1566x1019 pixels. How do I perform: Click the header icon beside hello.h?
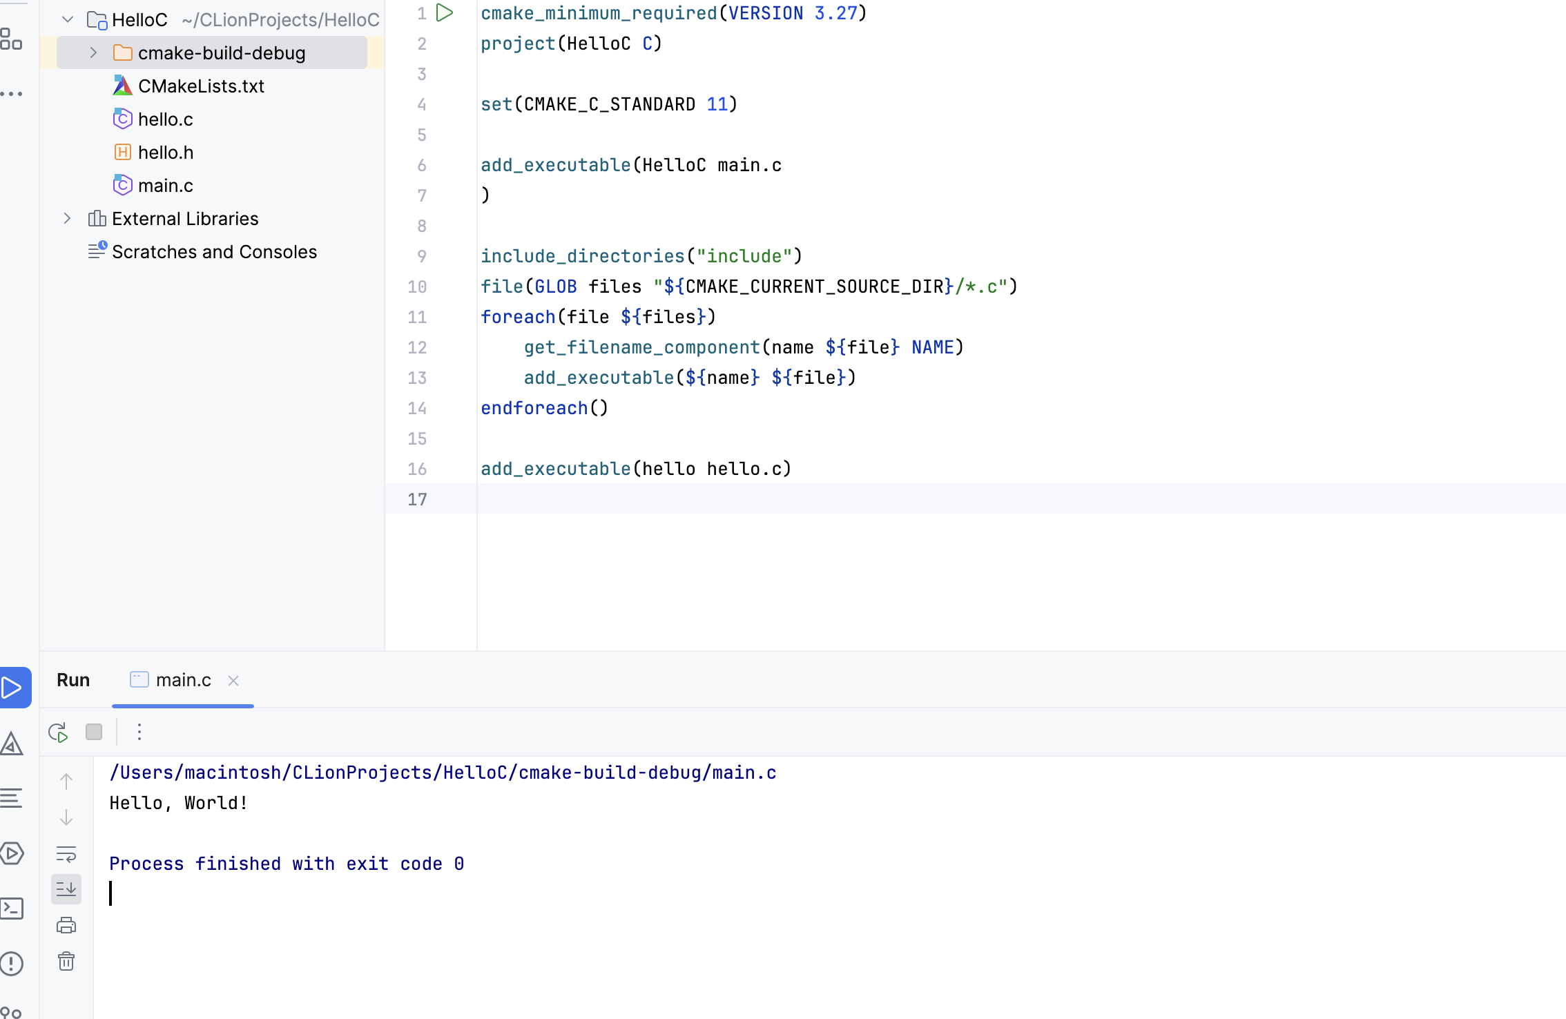click(x=122, y=152)
